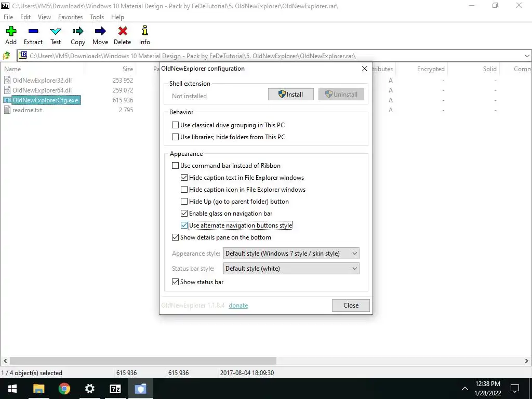
Task: Switch to 7-Zip taskbar icon
Action: [x=115, y=389]
